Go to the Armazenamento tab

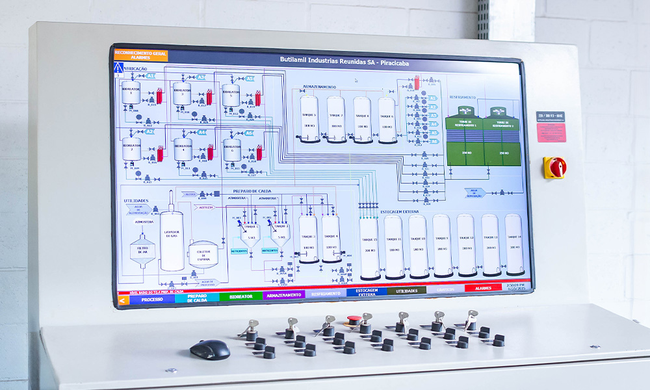[x=283, y=294]
